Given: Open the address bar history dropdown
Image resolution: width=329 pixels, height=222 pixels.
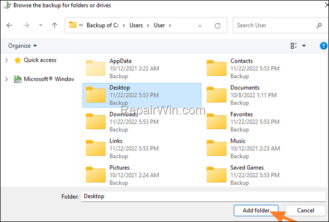Looking at the screenshot, I should pyautogui.click(x=200, y=25).
